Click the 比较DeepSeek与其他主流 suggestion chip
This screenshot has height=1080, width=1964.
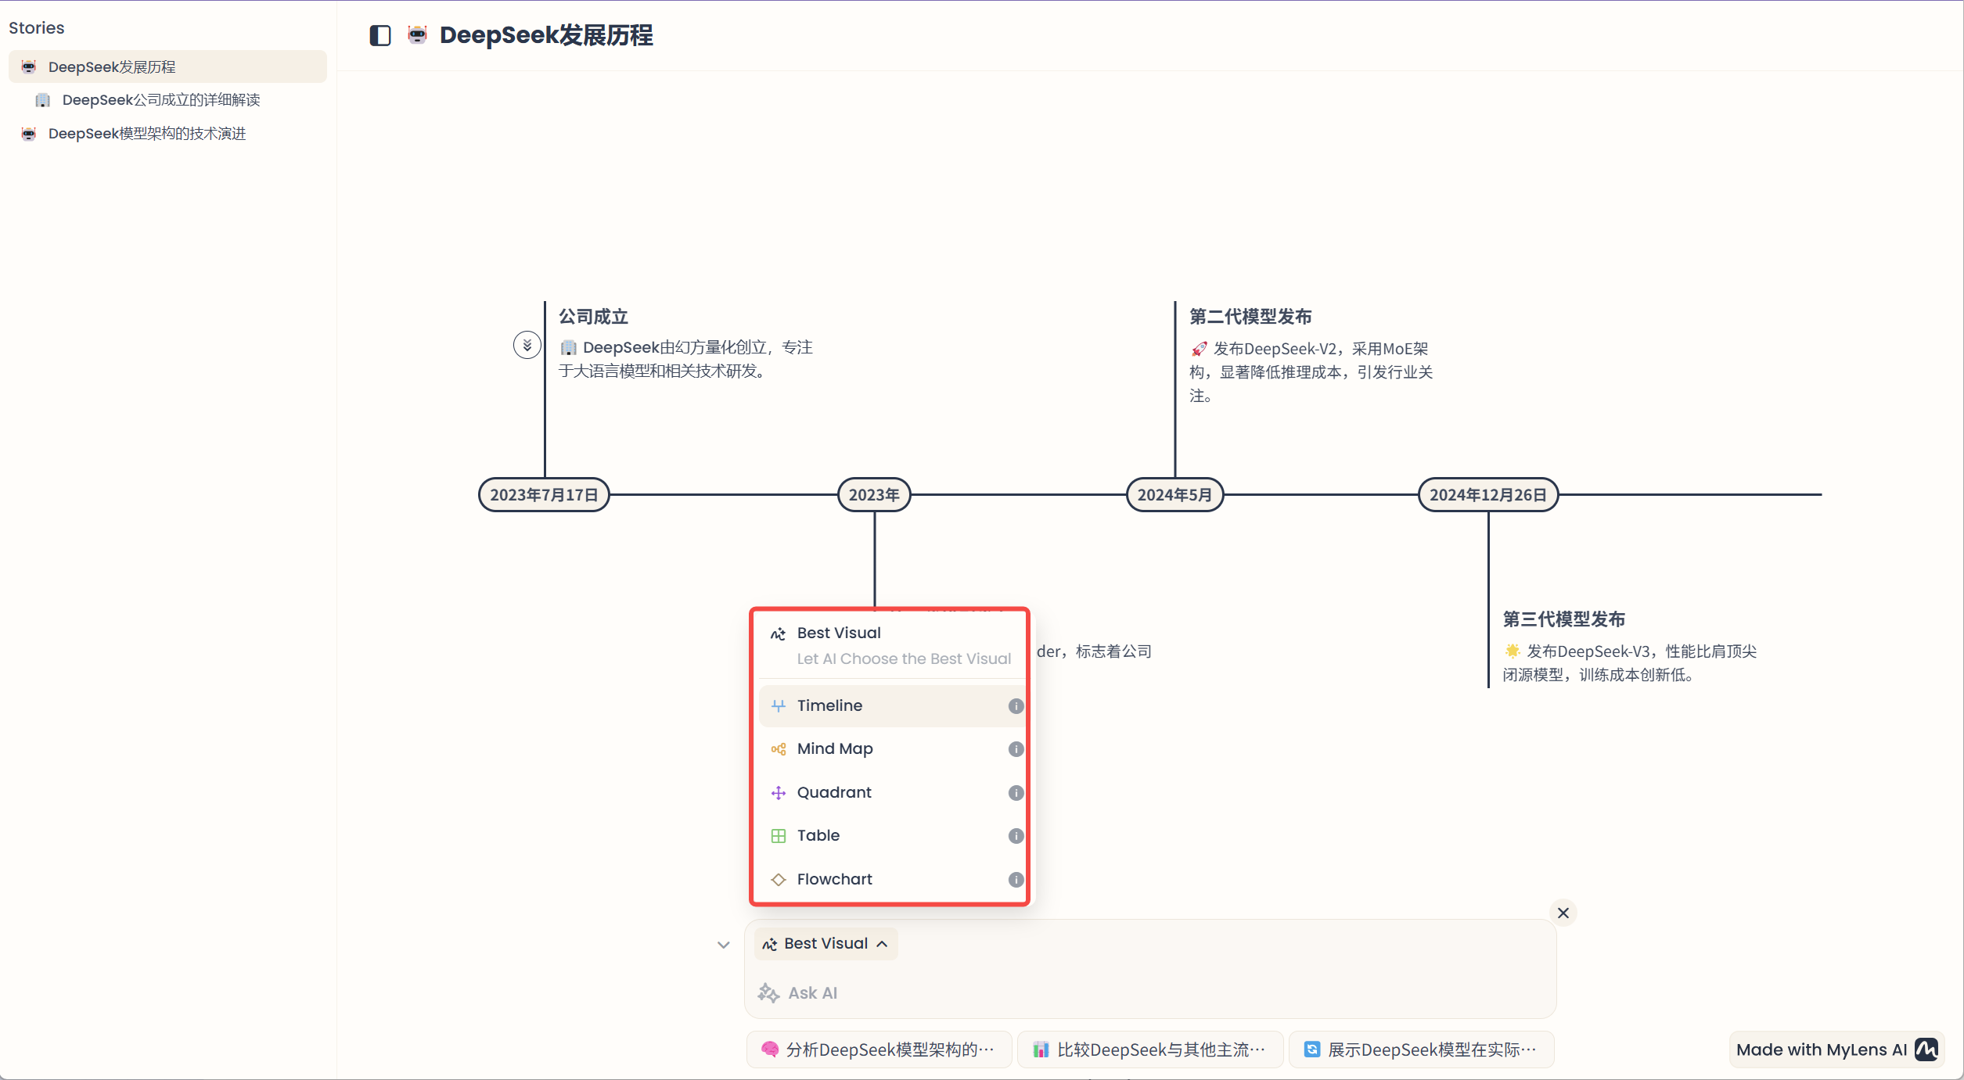tap(1150, 1050)
